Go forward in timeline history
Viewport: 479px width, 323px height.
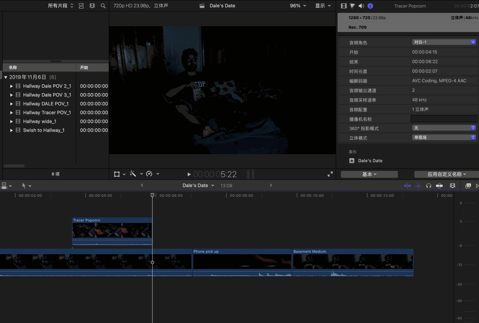(271, 185)
